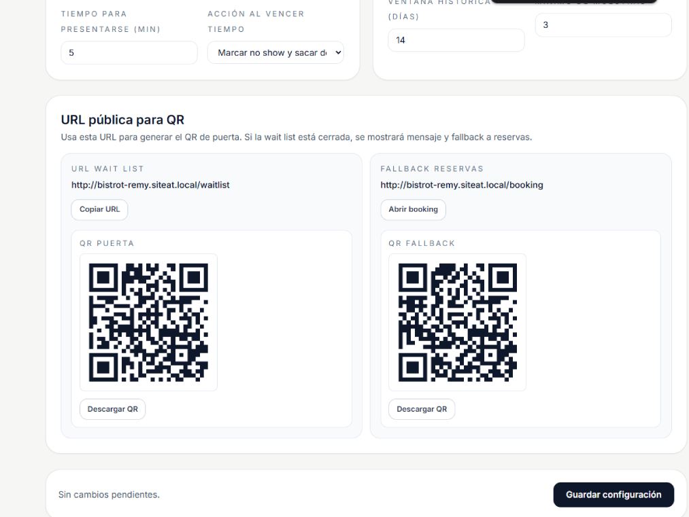Click the Copiar URL button
This screenshot has width=689, height=517.
99,209
